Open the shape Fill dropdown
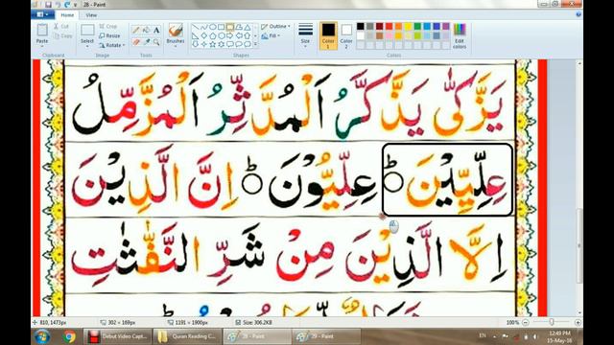The height and width of the screenshot is (345, 614). click(x=271, y=35)
